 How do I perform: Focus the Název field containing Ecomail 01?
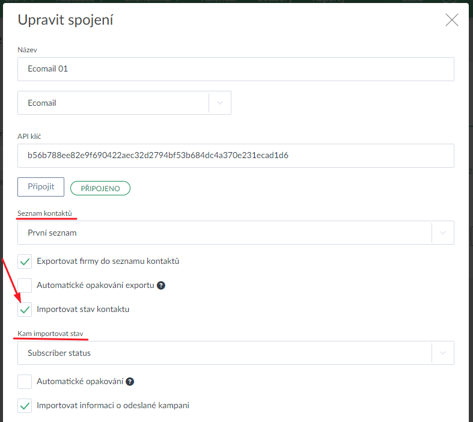[x=236, y=69]
